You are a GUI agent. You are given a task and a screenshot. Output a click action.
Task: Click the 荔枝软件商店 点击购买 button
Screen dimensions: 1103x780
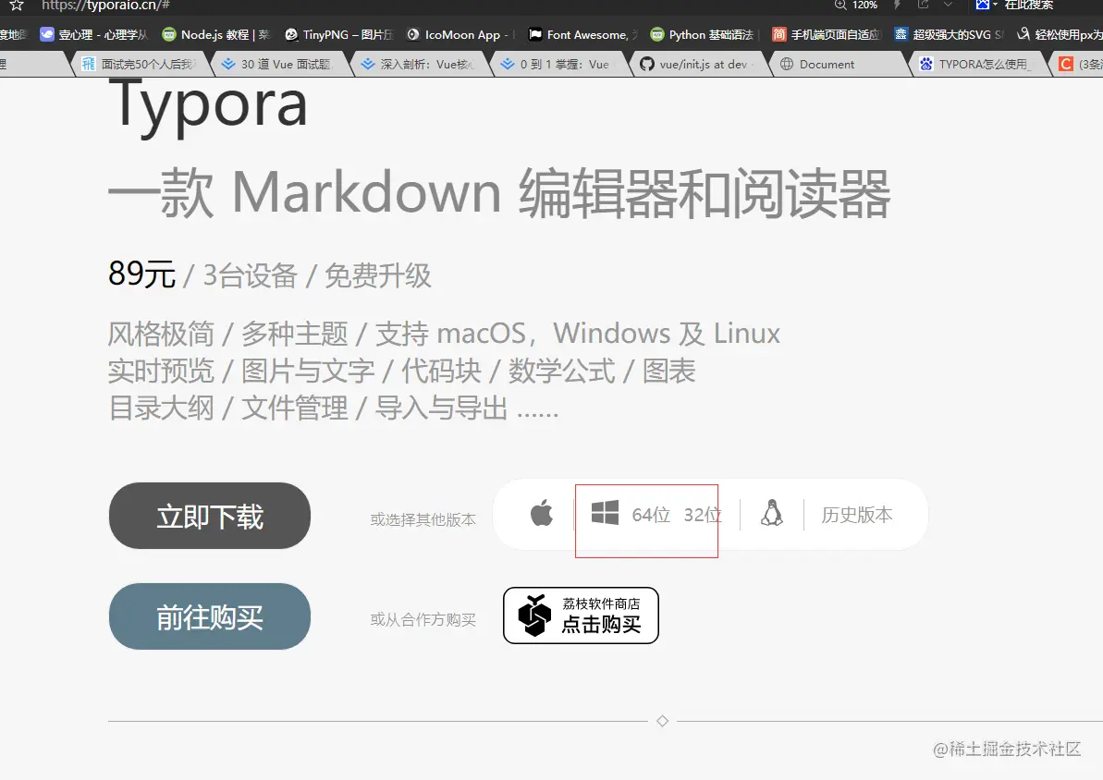[x=581, y=615]
